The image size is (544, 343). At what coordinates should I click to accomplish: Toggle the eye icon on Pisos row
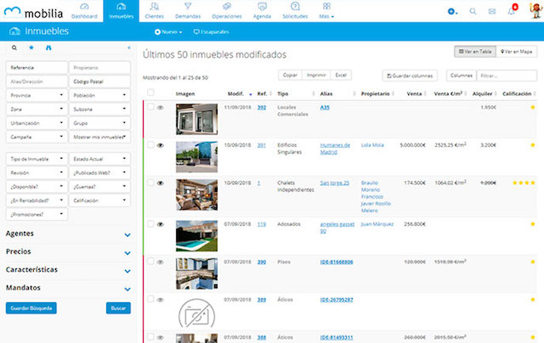(x=161, y=262)
